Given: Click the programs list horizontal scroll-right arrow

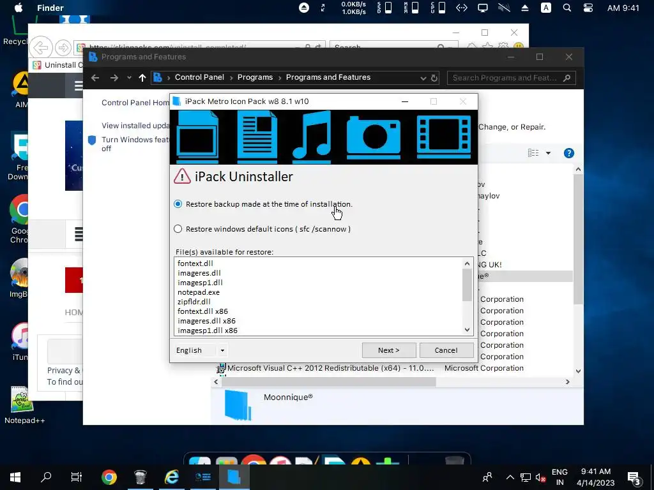Looking at the screenshot, I should [x=567, y=382].
